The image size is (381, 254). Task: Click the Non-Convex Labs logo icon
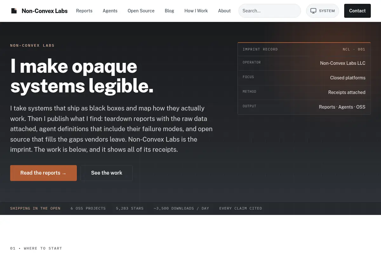coord(14,11)
